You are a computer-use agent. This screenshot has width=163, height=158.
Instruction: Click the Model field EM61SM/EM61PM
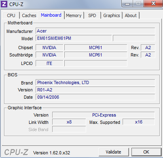(x=74, y=38)
